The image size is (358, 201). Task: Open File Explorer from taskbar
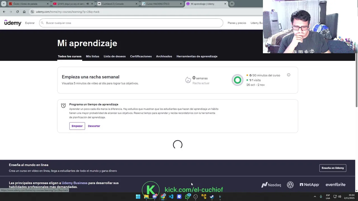pos(146,197)
